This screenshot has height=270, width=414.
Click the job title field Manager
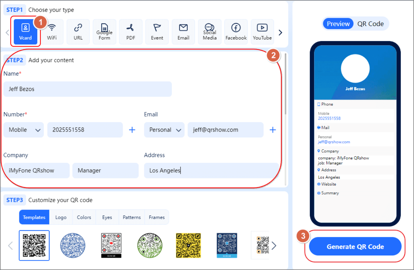tap(106, 171)
